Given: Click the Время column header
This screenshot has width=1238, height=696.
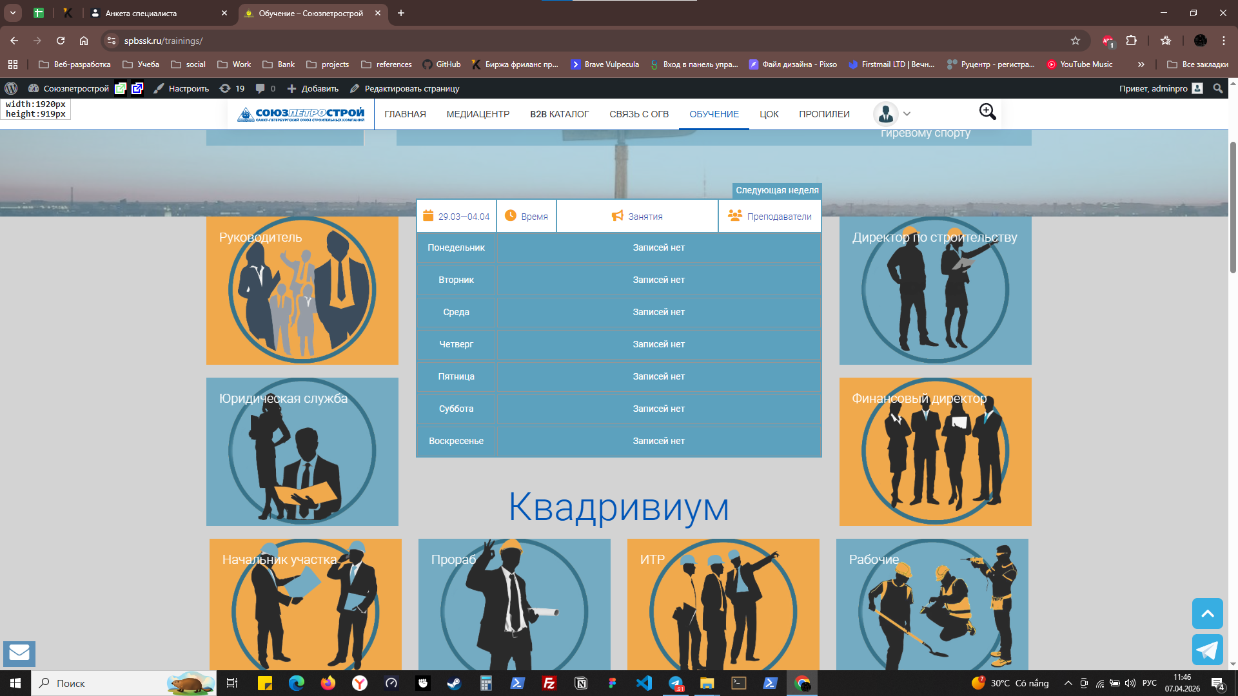Looking at the screenshot, I should point(526,216).
